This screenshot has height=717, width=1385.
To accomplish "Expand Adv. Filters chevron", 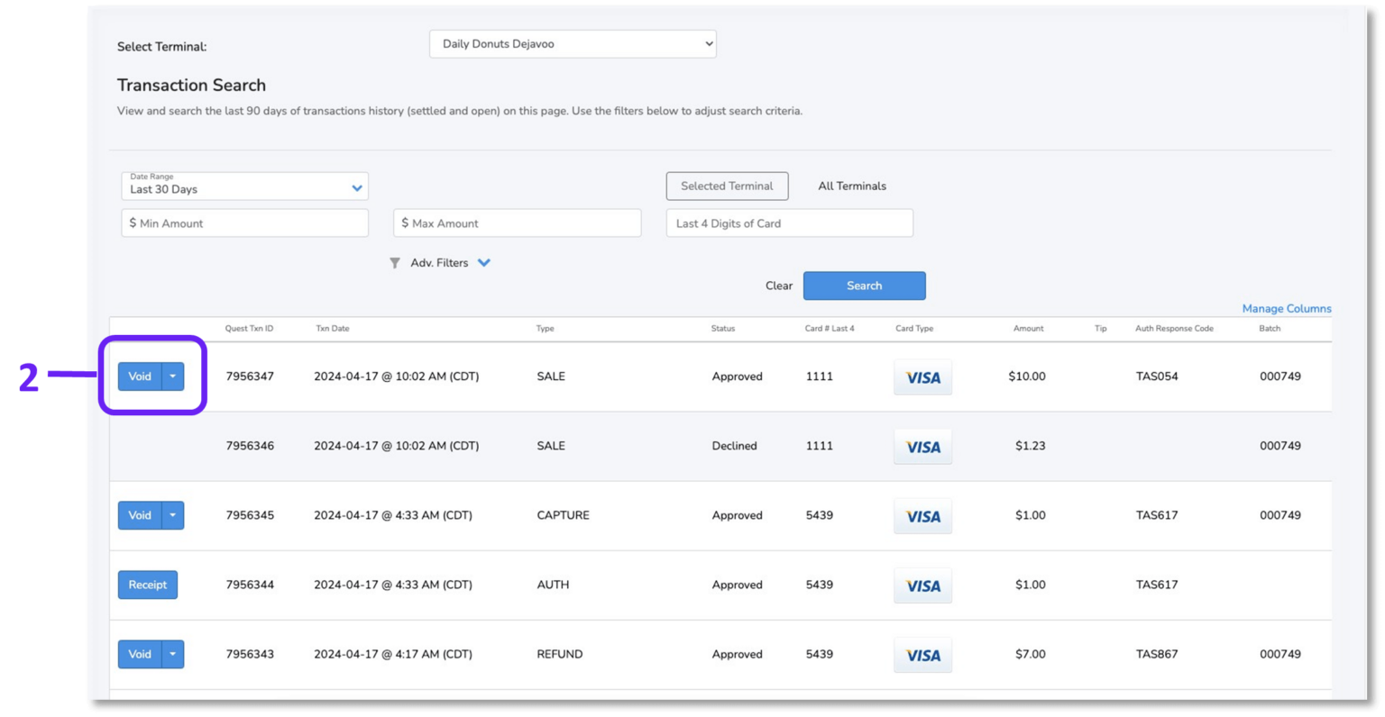I will pos(484,263).
